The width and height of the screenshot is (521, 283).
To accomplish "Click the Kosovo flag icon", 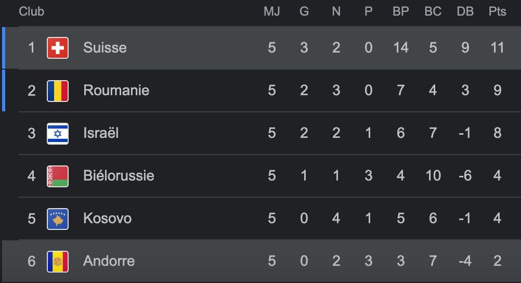I will tap(57, 218).
